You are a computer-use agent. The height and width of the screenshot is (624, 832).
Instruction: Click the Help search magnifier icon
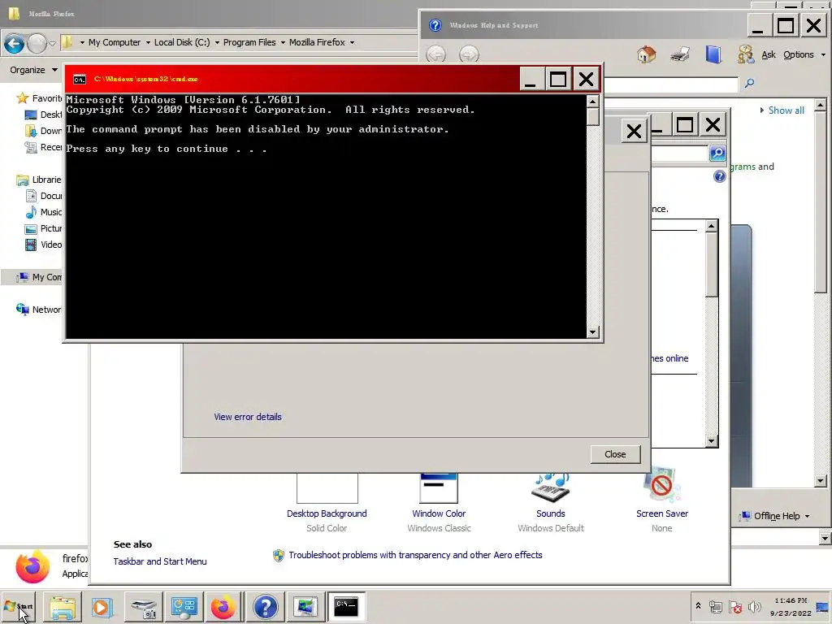click(x=749, y=83)
